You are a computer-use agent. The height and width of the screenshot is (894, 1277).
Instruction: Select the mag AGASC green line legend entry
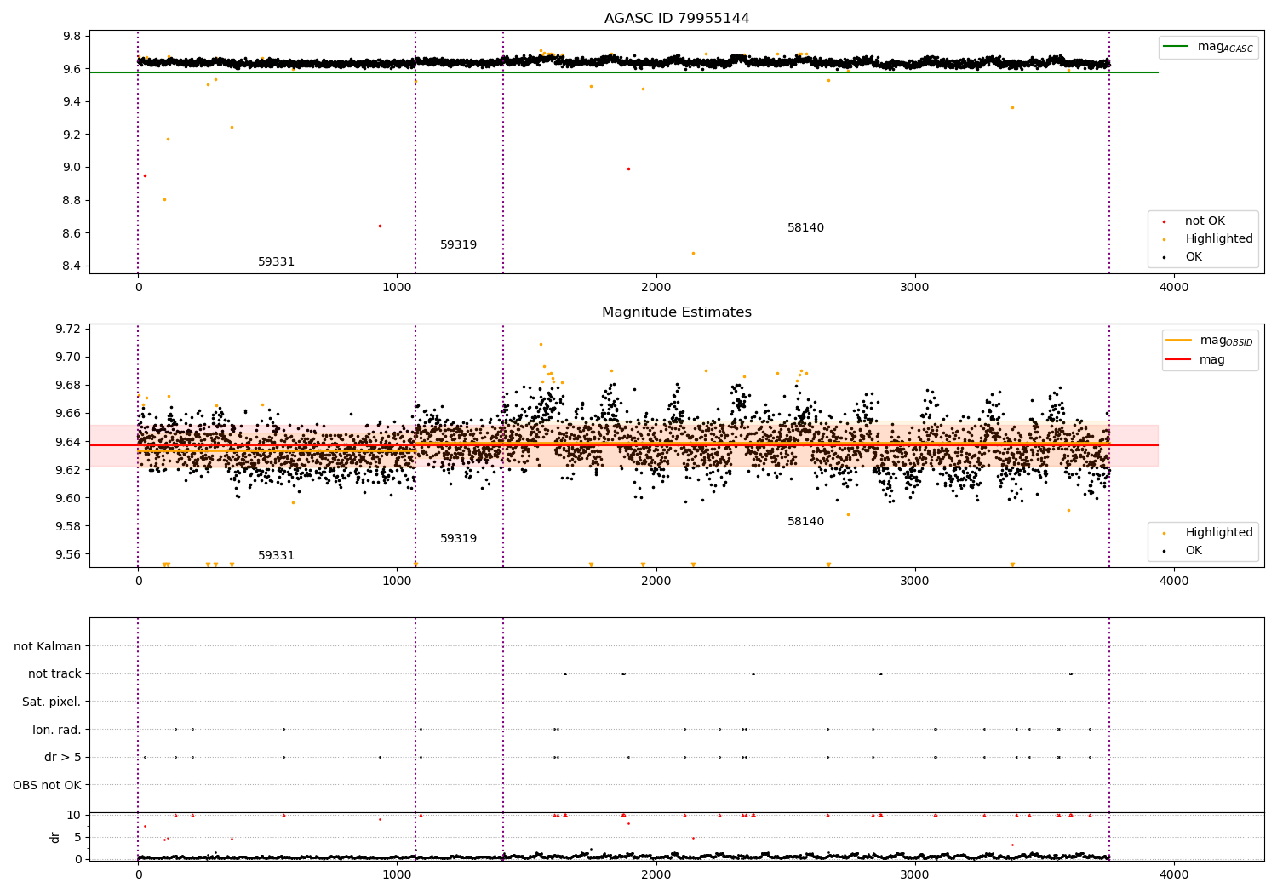[1208, 47]
